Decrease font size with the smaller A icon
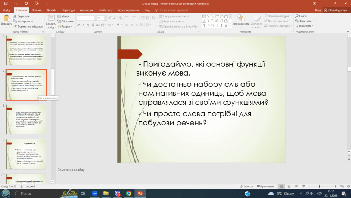 click(114, 18)
